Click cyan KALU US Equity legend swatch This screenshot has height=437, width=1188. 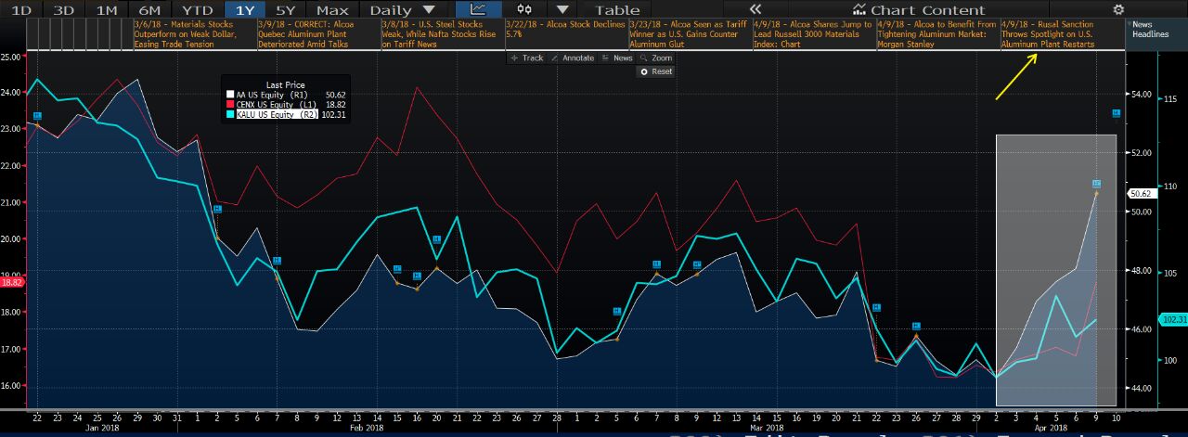(230, 115)
